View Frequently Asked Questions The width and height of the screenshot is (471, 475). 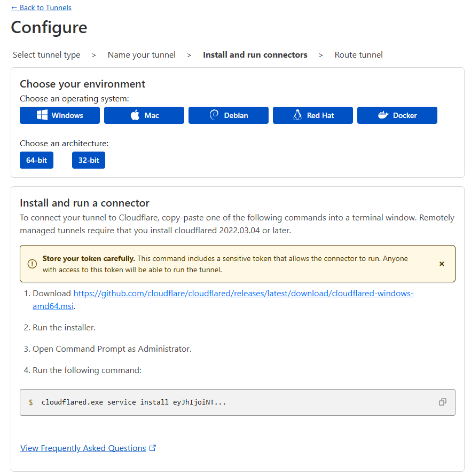(83, 448)
